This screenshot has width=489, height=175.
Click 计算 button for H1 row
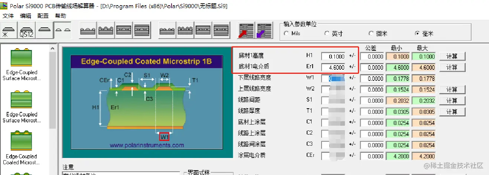point(452,56)
